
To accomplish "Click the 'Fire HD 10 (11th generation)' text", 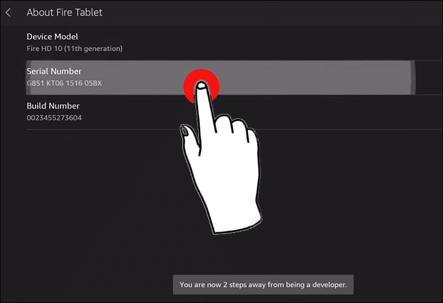I will pos(75,49).
